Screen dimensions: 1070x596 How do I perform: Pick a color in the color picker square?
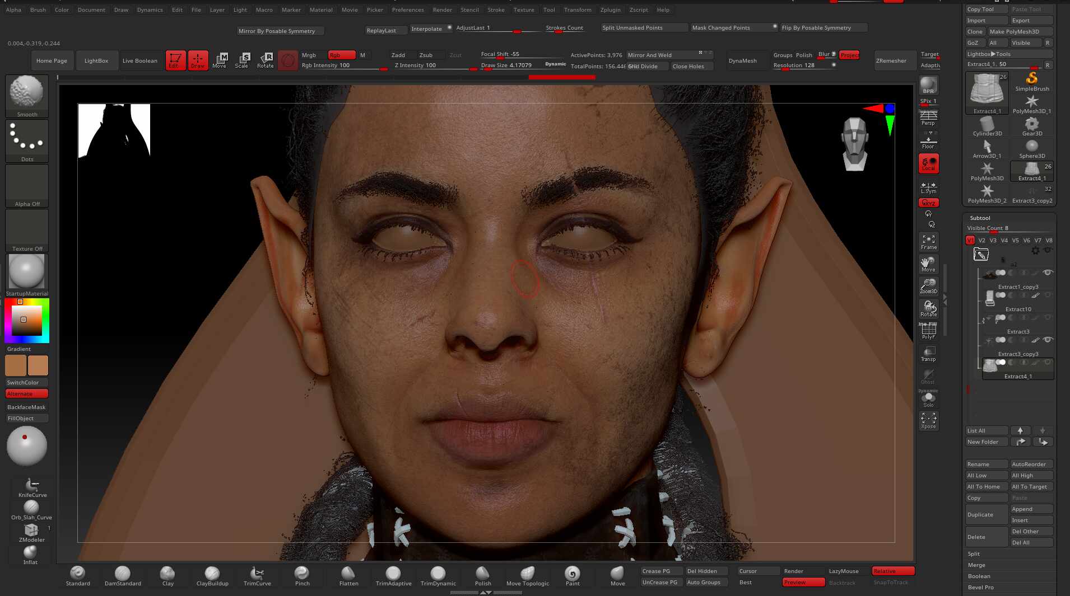click(27, 320)
